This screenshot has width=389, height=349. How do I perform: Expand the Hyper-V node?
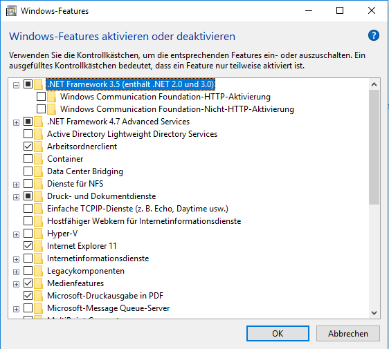[x=16, y=234]
